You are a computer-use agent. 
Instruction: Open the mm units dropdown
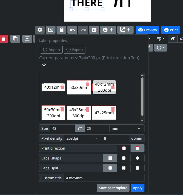127,128
